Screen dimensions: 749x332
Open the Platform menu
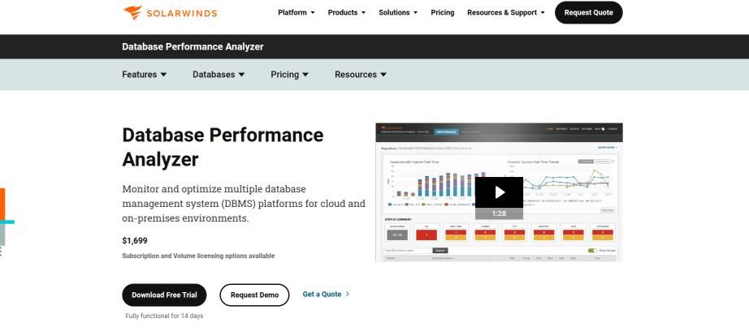[297, 12]
